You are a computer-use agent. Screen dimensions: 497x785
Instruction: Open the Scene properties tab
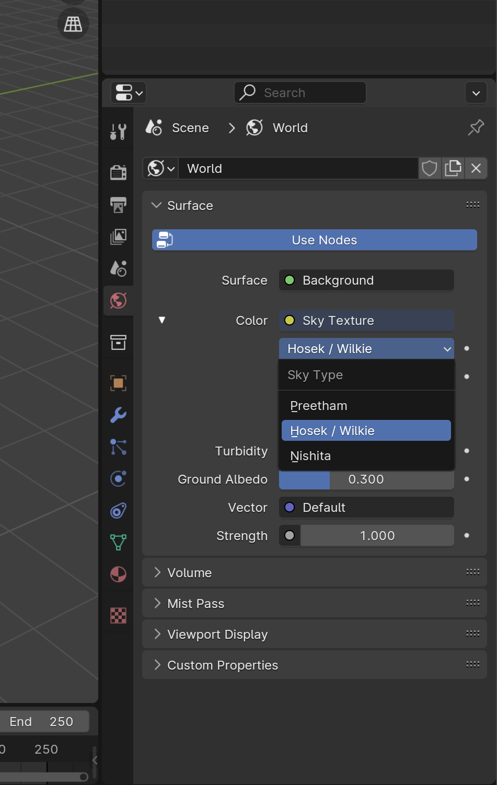[118, 268]
